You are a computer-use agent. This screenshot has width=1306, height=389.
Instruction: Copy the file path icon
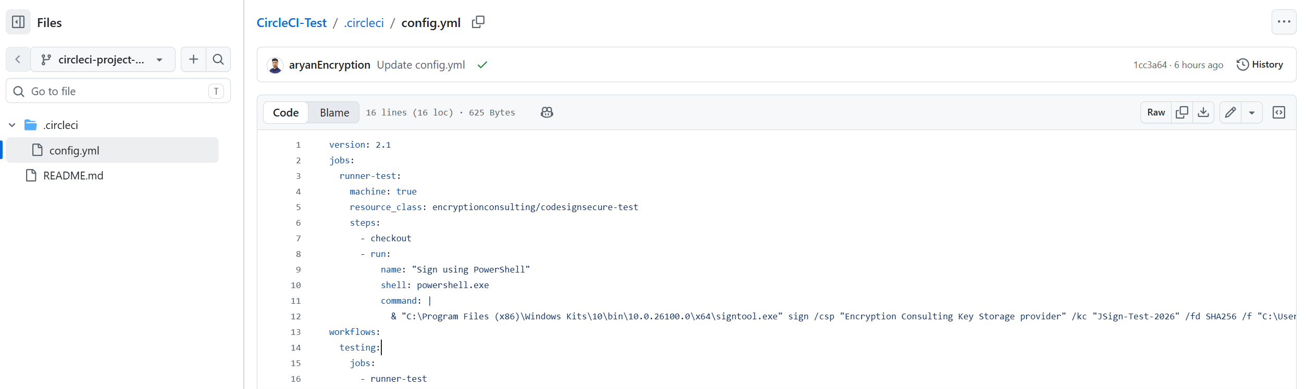[478, 22]
